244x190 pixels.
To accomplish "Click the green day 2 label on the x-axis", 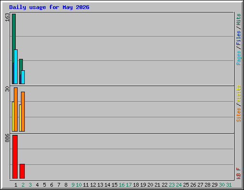I will [x=23, y=185].
